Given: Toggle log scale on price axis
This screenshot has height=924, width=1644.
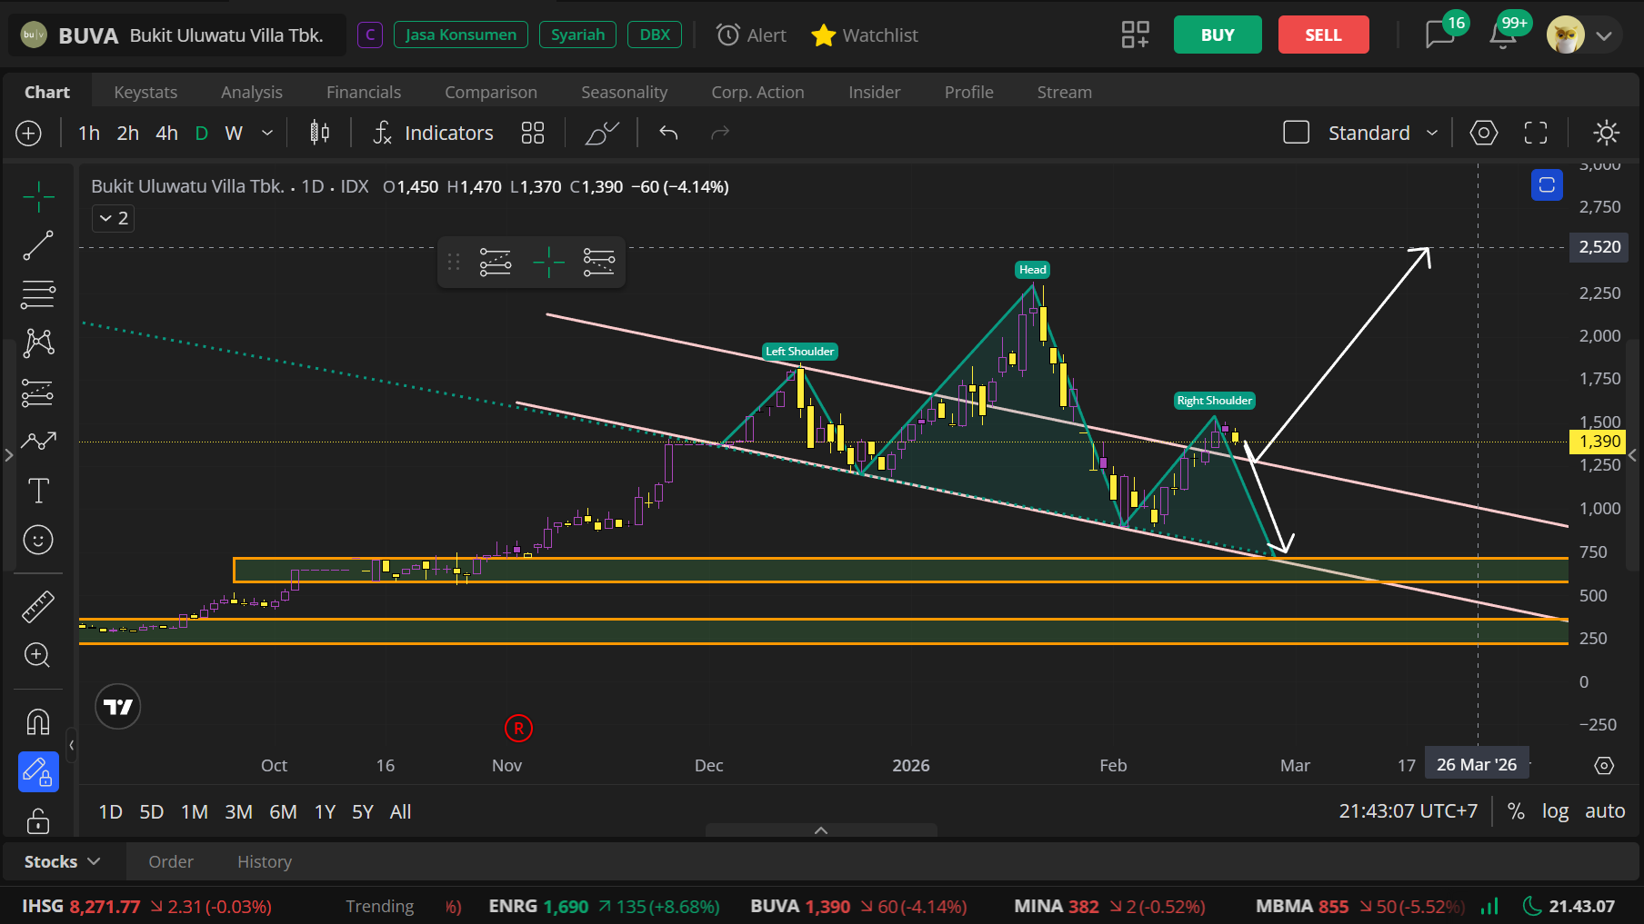Looking at the screenshot, I should click(x=1555, y=811).
